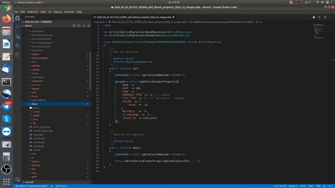Select the migration php file editor tab
Screen dimensions: 335x188
point(134,17)
